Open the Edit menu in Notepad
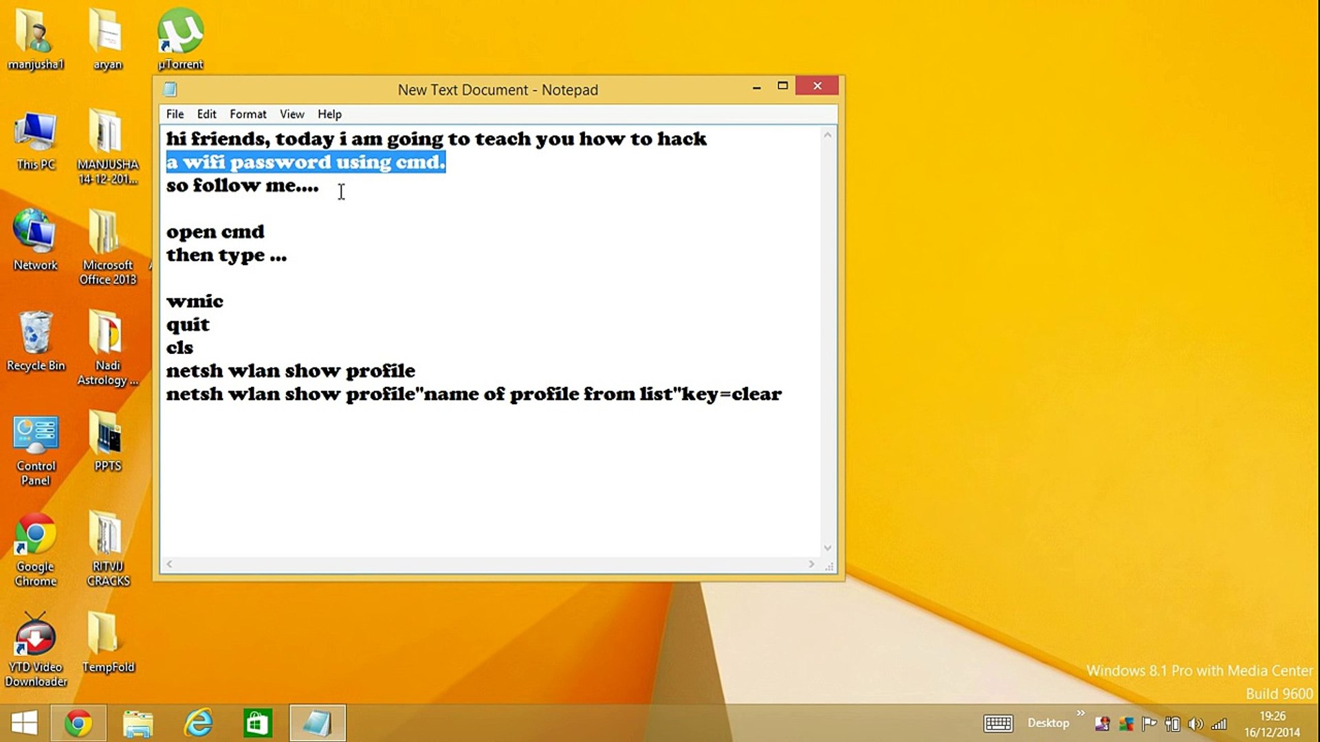 [206, 114]
